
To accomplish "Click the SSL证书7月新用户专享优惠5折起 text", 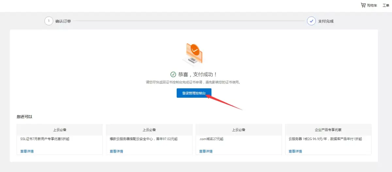I will [x=45, y=139].
